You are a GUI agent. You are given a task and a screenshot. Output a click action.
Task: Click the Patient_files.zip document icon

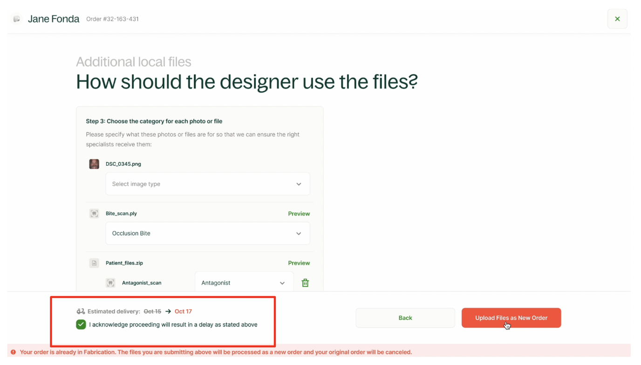(x=94, y=263)
